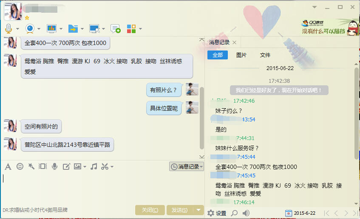Select the 文件 history tab
360x219 pixels.
[x=265, y=55]
